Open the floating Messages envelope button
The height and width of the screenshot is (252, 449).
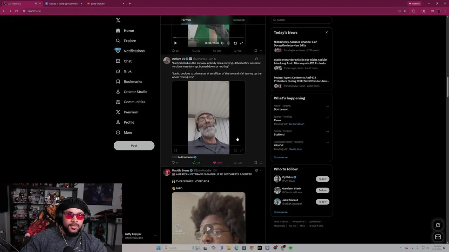(x=438, y=237)
